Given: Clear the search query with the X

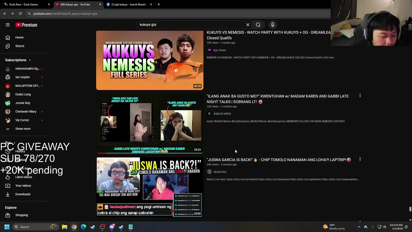Looking at the screenshot, I should click(248, 24).
